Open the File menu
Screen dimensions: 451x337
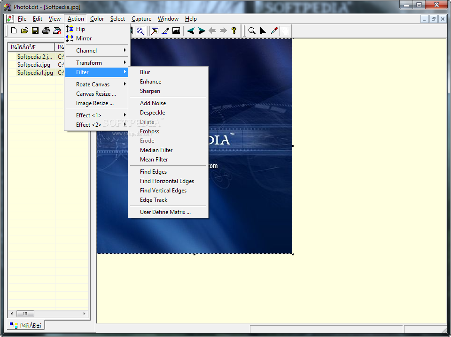point(22,19)
